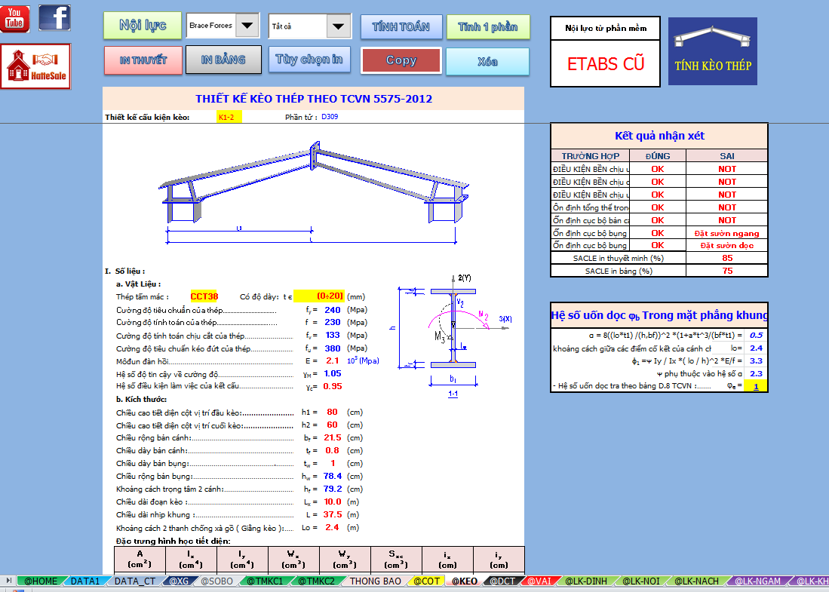
Task: Click the IN BẢNG button
Action: [x=223, y=60]
